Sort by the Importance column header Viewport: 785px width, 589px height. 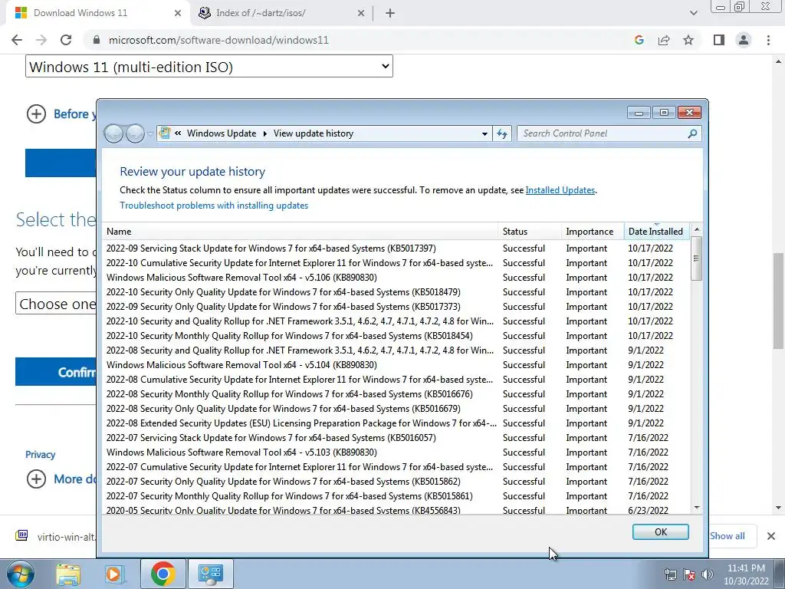(x=593, y=232)
